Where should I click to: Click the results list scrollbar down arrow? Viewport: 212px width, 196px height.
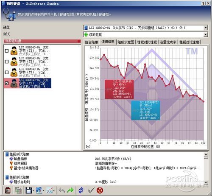(206, 182)
